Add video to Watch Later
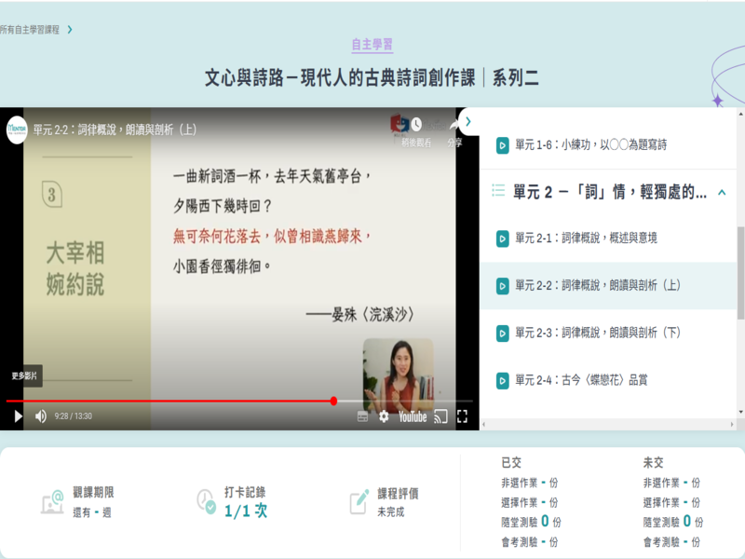This screenshot has width=745, height=559. point(415,126)
